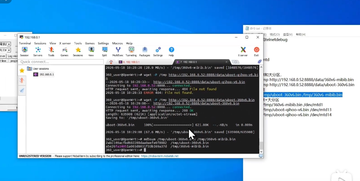
Task: Select the Tools sidebar icon
Action: [x=22, y=80]
